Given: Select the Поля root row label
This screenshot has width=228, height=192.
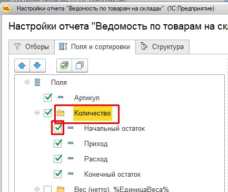Looking at the screenshot, I should pyautogui.click(x=59, y=82).
